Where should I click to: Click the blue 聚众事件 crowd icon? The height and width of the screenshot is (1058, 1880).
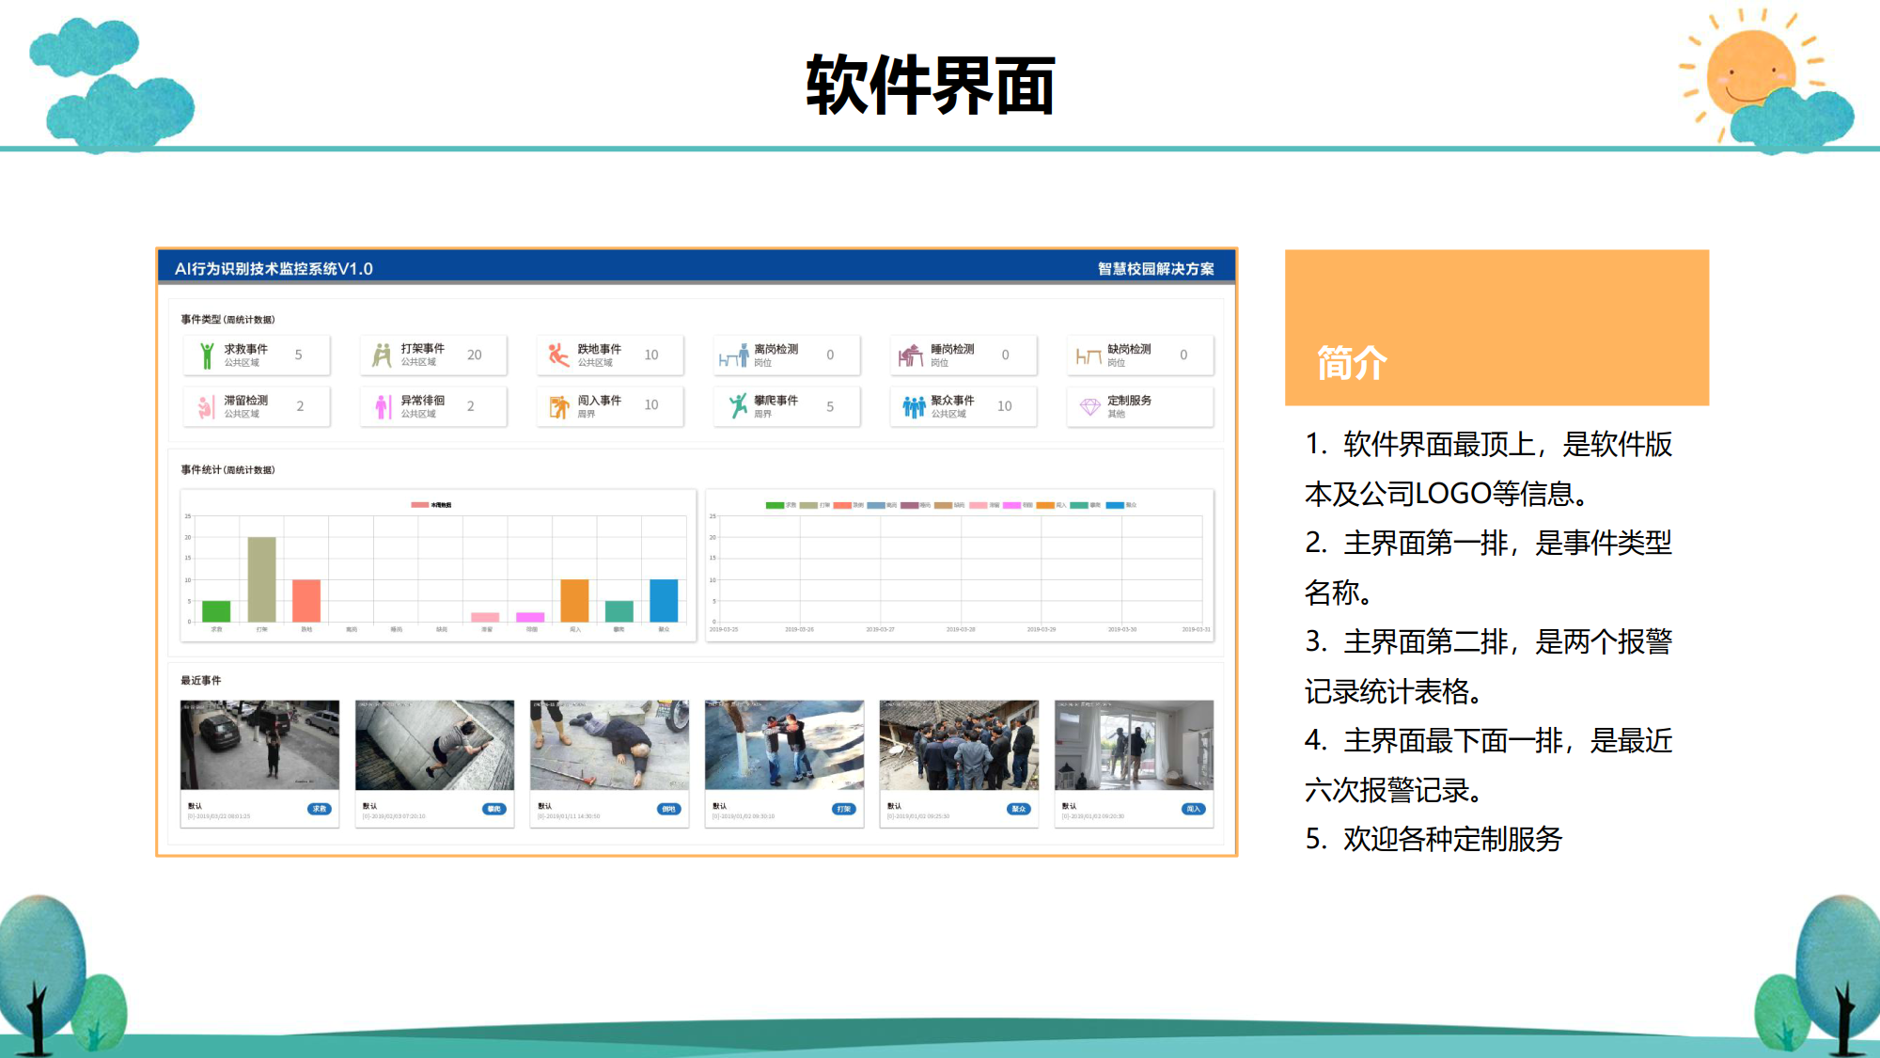914,406
